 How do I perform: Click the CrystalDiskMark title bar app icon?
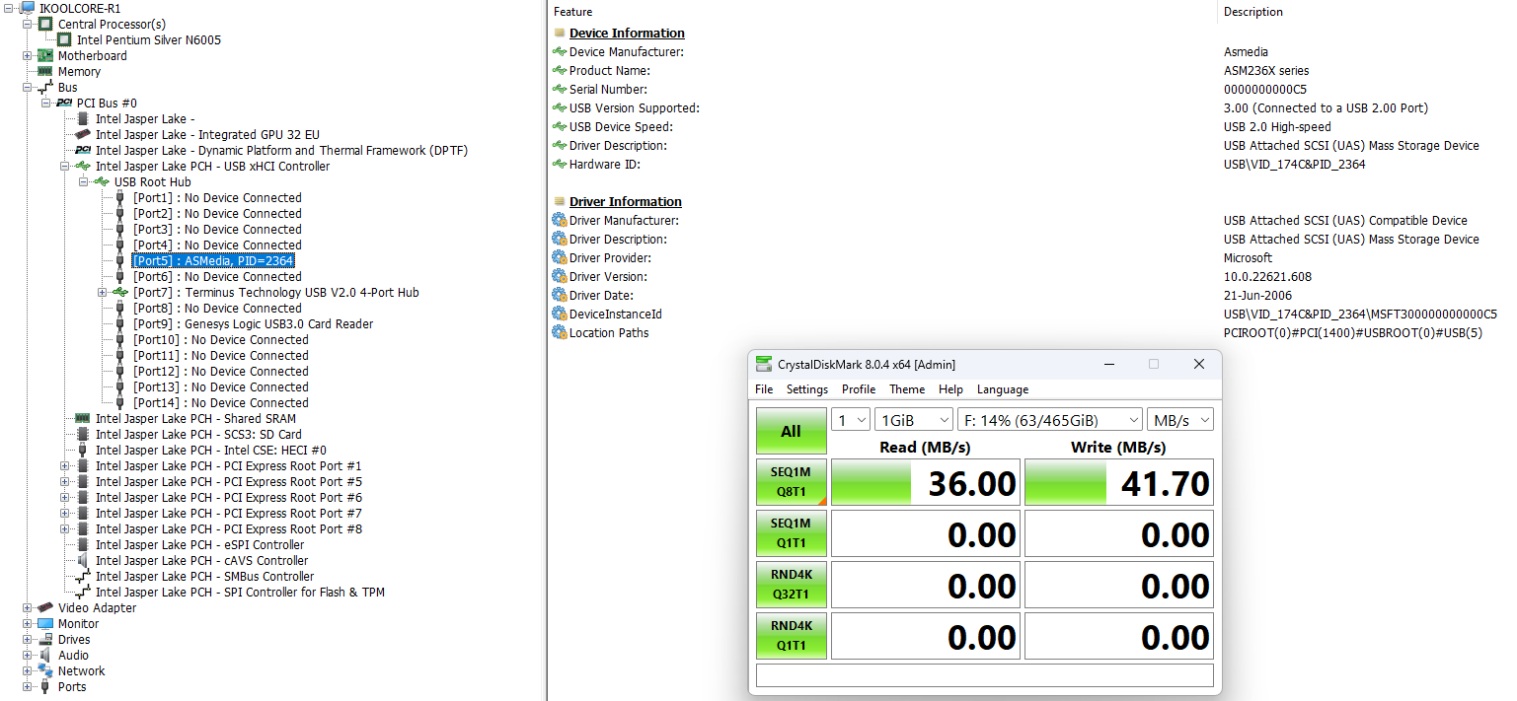[x=764, y=364]
